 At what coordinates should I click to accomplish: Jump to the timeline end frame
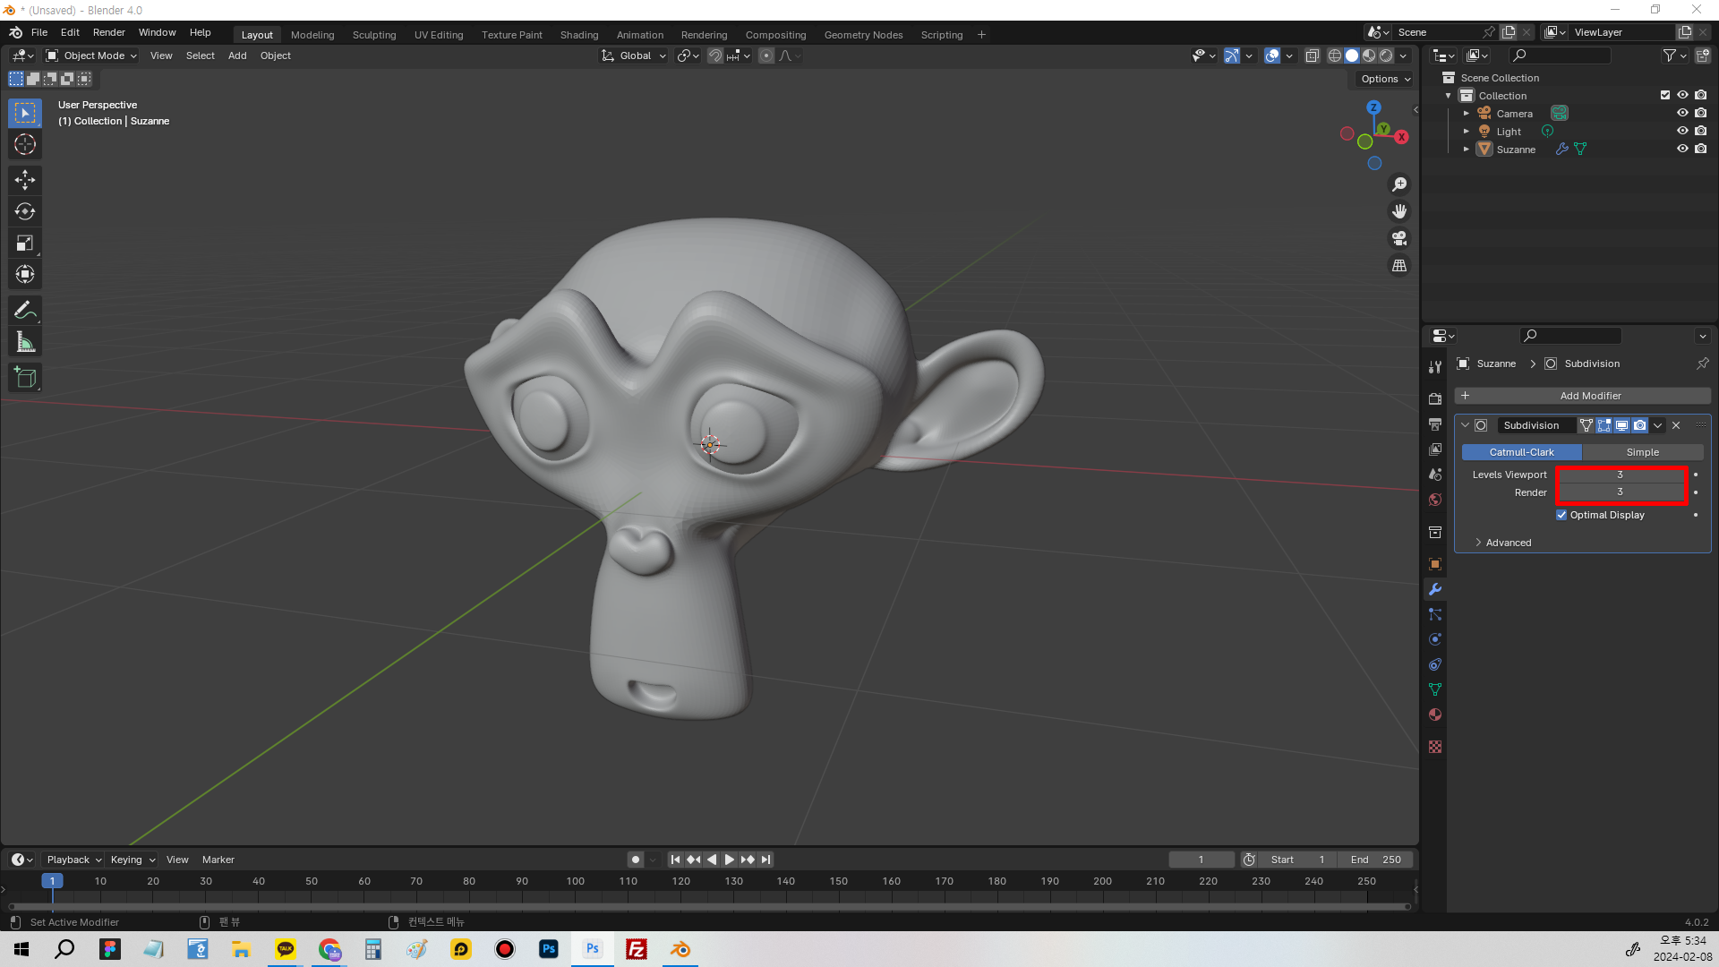765,860
